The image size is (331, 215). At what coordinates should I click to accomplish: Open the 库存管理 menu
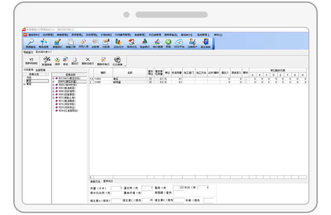pyautogui.click(x=76, y=34)
